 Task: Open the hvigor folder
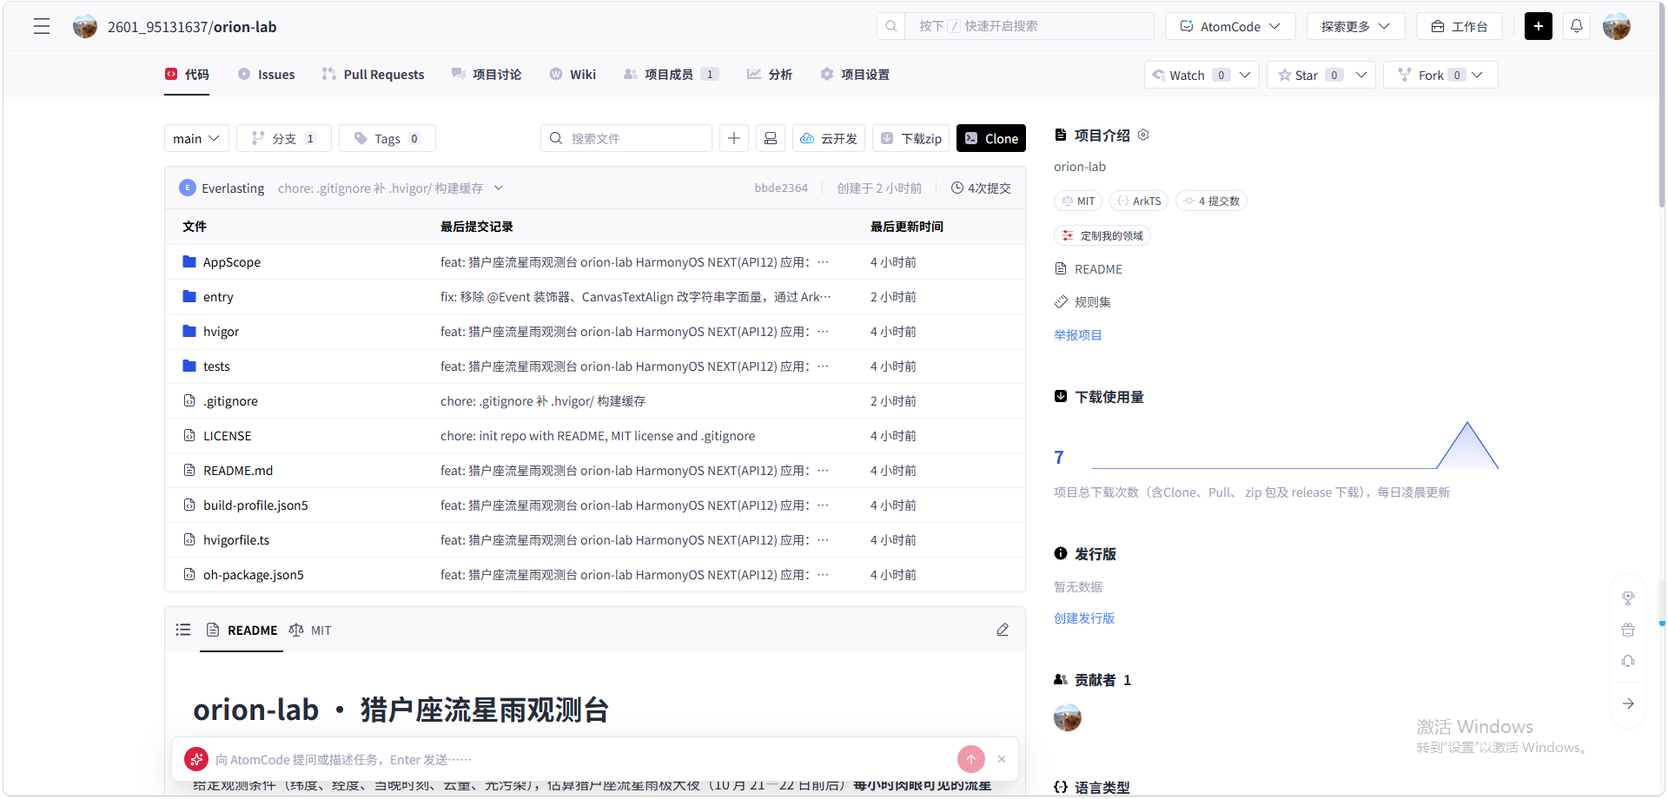click(221, 332)
